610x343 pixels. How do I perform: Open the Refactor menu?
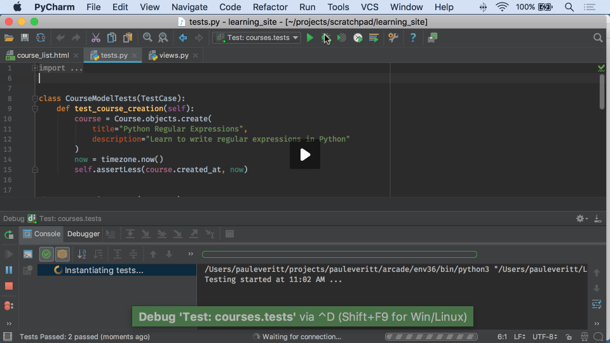[270, 7]
